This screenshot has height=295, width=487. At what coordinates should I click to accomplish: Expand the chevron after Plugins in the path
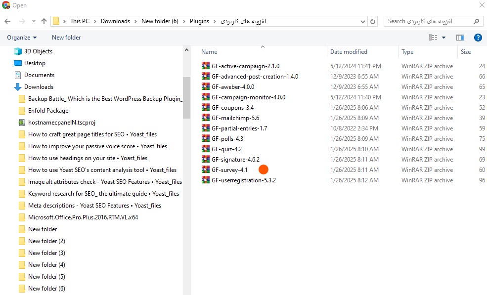click(215, 21)
